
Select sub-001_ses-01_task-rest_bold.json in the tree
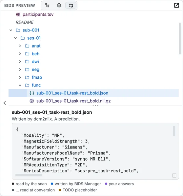point(93,93)
